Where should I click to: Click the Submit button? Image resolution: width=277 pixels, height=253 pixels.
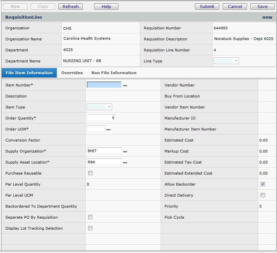tap(207, 7)
